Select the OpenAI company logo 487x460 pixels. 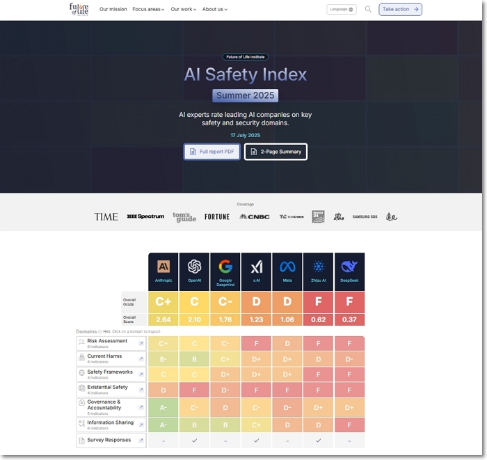[x=194, y=267]
